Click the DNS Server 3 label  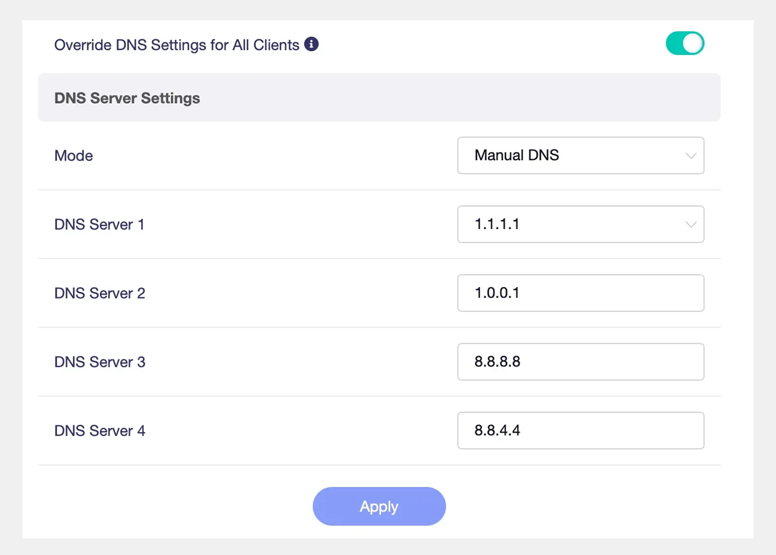pos(100,362)
